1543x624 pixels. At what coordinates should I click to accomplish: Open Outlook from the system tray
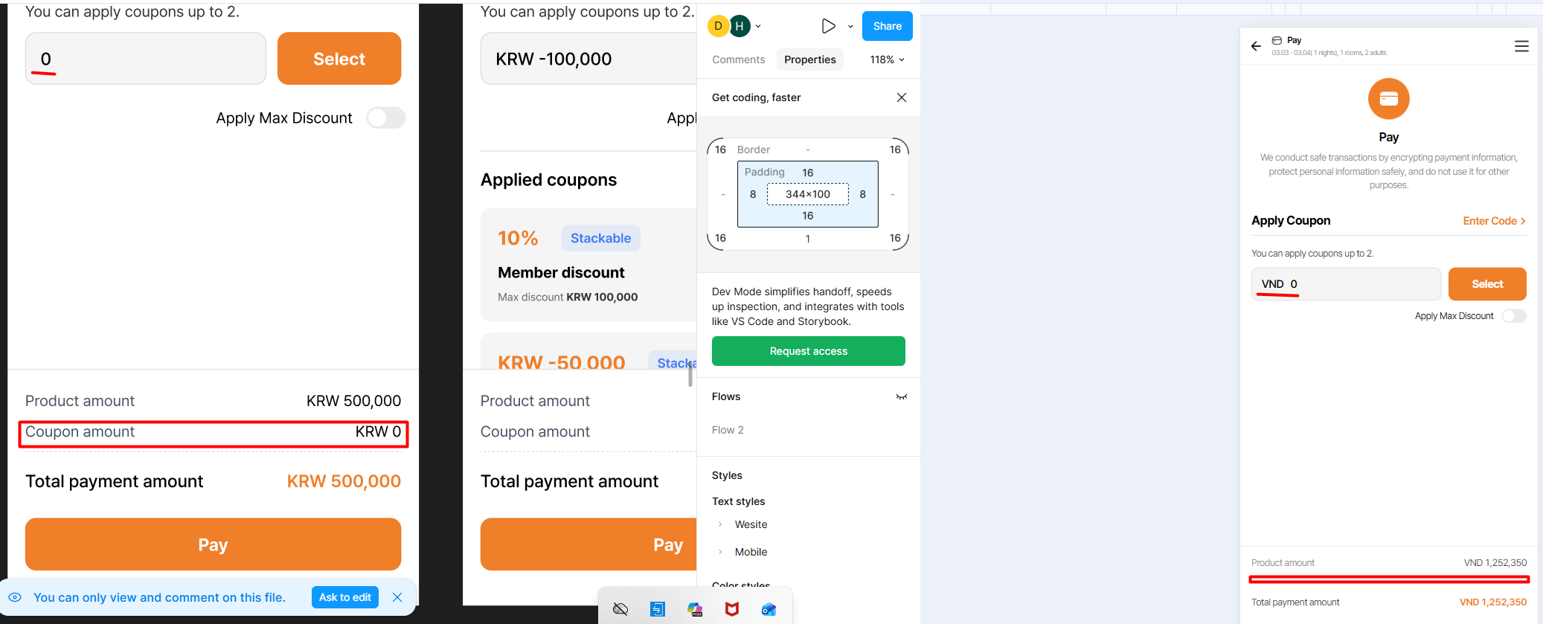(769, 609)
